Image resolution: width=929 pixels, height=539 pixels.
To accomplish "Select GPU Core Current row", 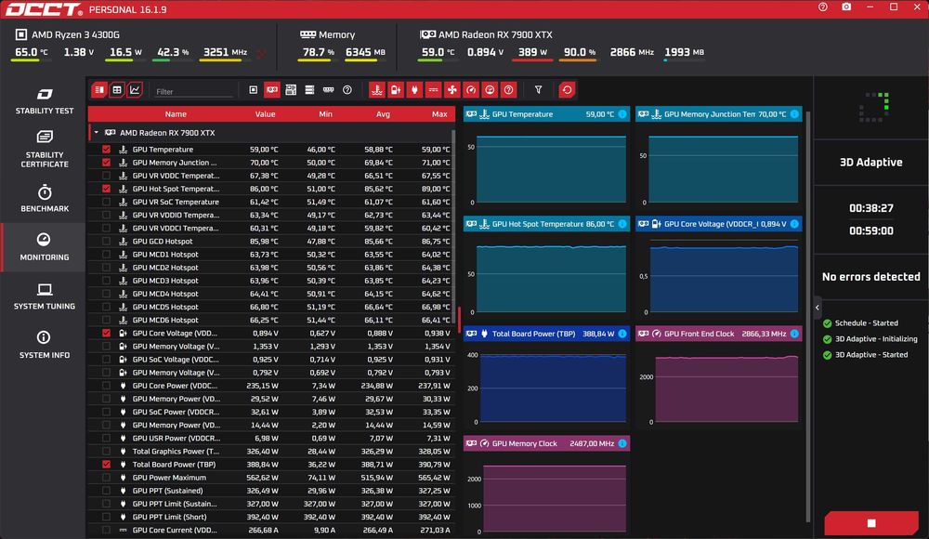I will 271,530.
